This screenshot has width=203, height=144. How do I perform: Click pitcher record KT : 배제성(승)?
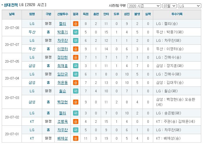168,138
